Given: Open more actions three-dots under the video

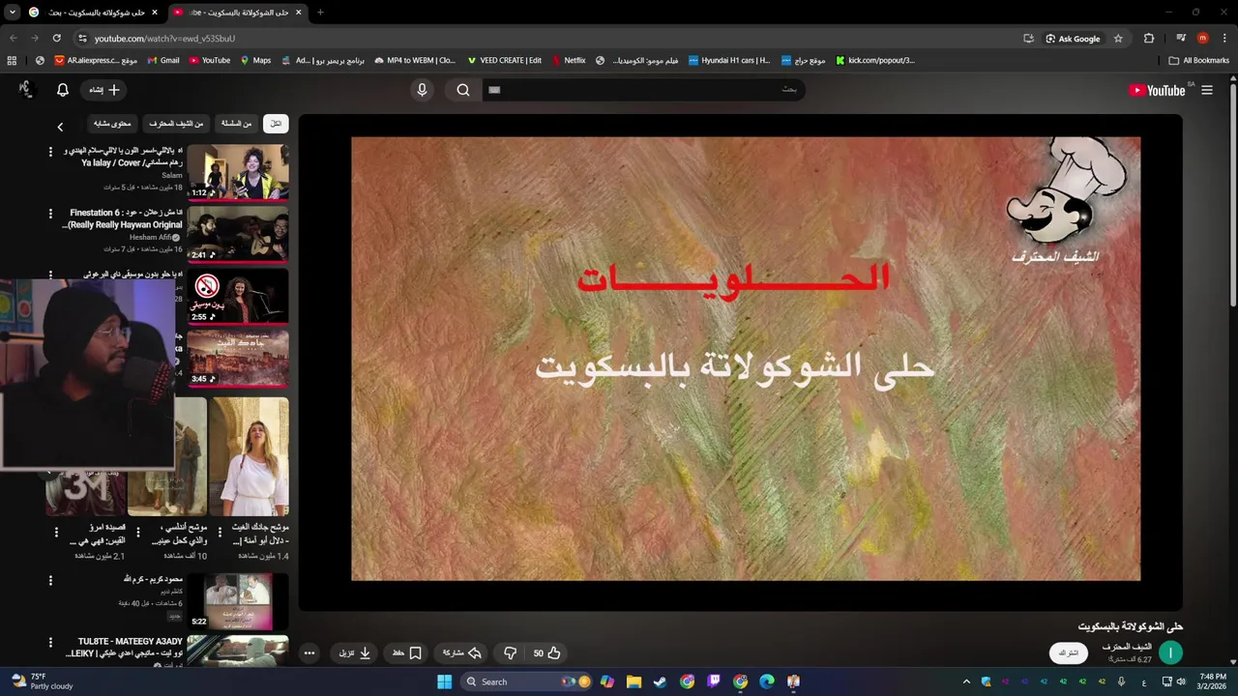Looking at the screenshot, I should click(309, 653).
